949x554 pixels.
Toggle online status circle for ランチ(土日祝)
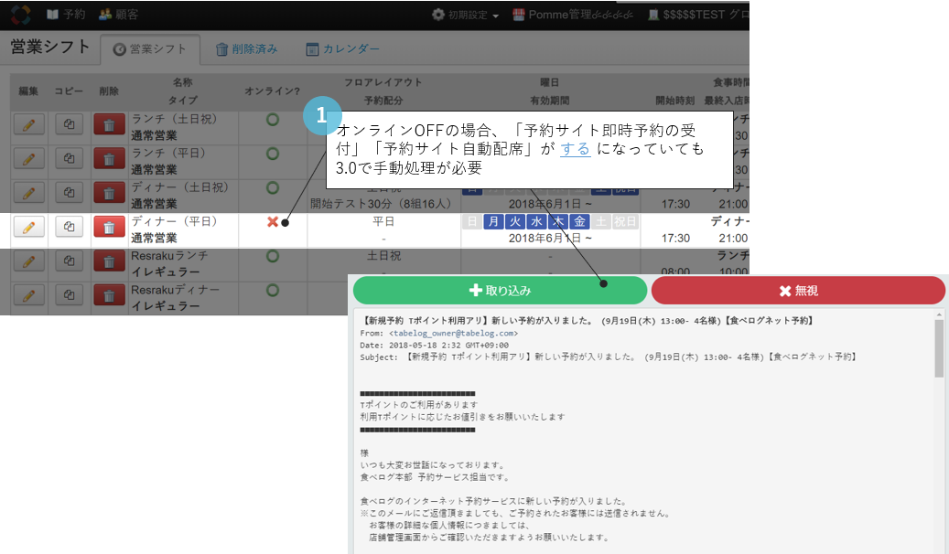click(x=273, y=120)
